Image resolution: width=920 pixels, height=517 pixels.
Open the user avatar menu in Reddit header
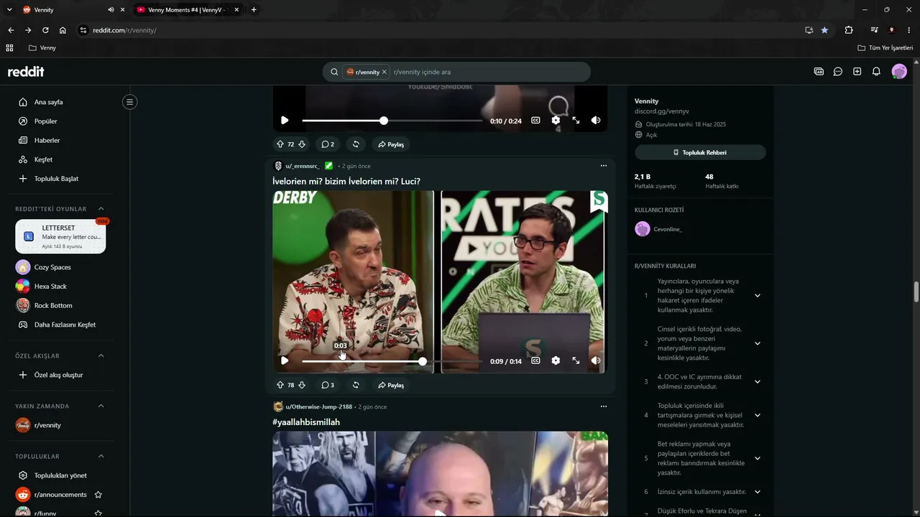[899, 72]
